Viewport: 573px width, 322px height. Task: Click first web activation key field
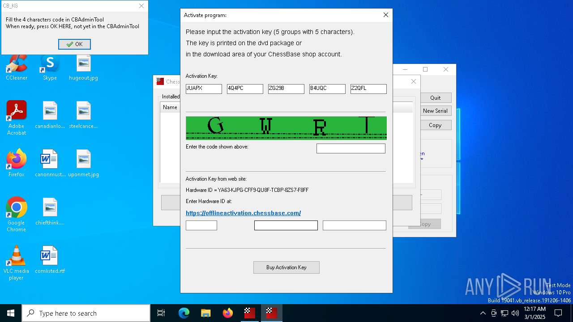201,225
